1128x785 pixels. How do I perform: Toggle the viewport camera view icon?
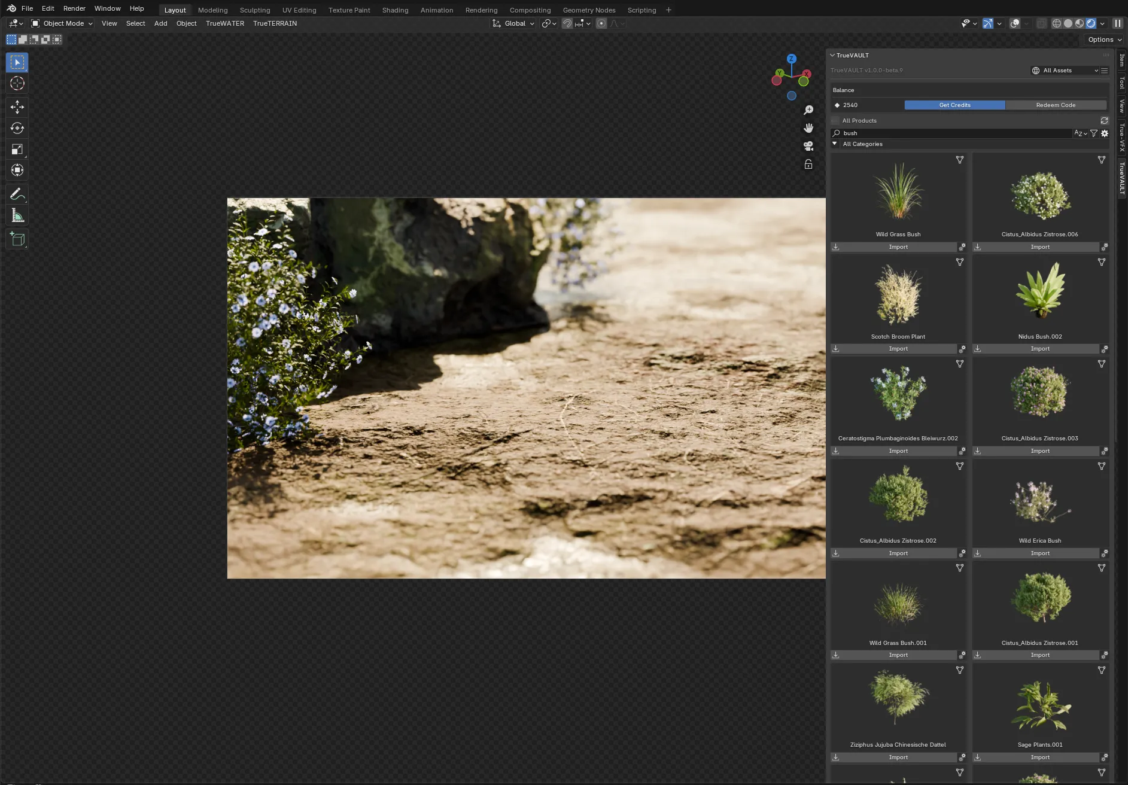pyautogui.click(x=808, y=145)
